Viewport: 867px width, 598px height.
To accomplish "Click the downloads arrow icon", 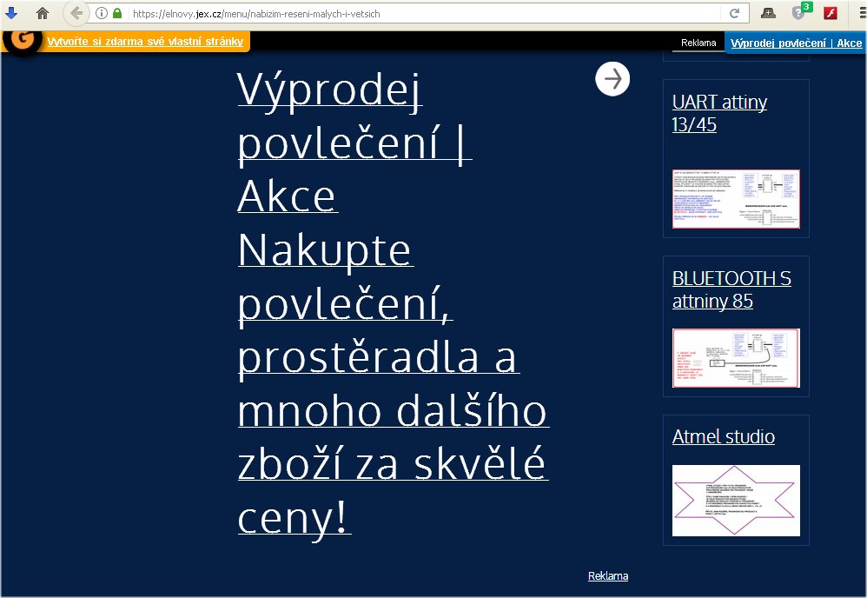I will [x=12, y=13].
